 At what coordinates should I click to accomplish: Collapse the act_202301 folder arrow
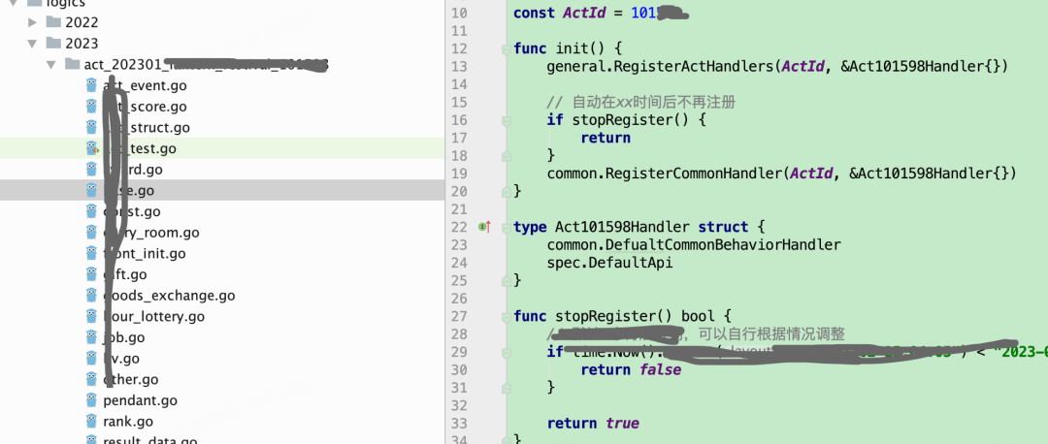50,65
